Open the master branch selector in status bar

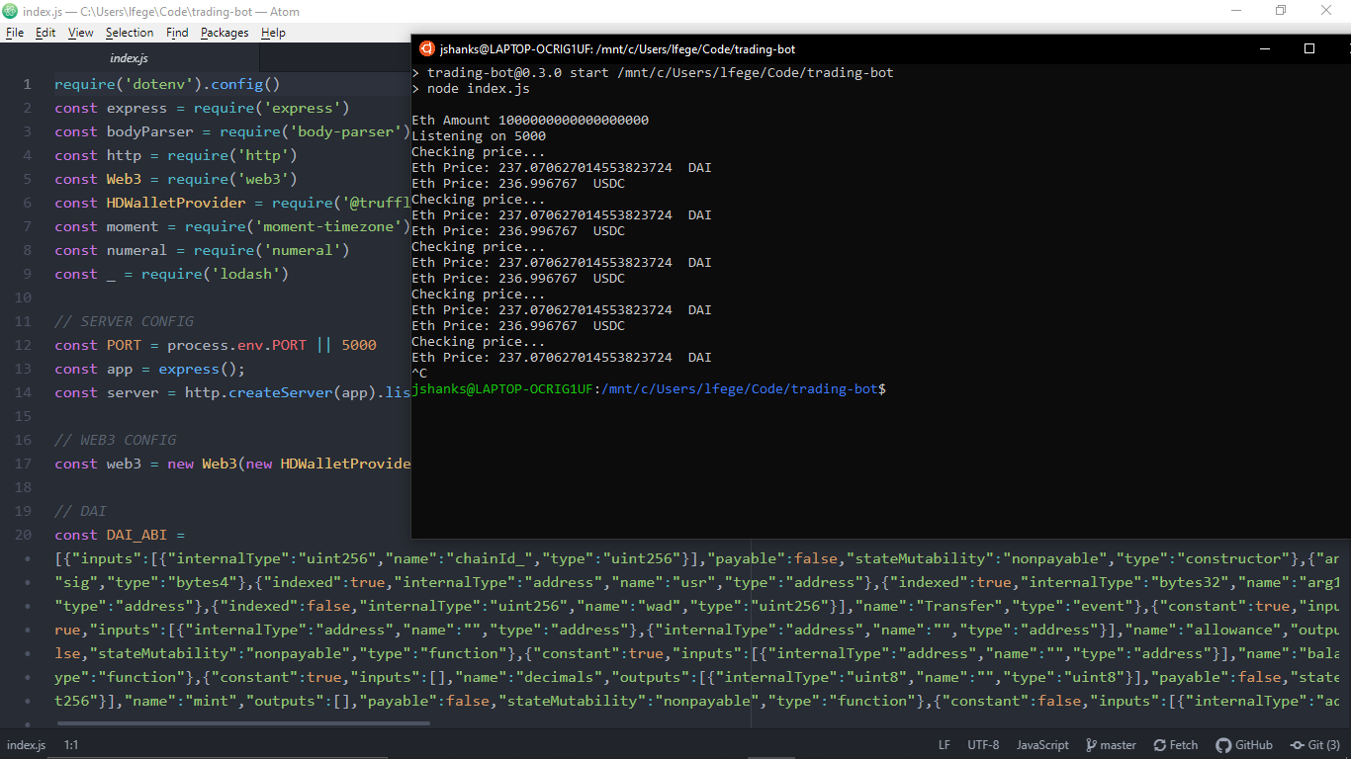pos(1111,745)
